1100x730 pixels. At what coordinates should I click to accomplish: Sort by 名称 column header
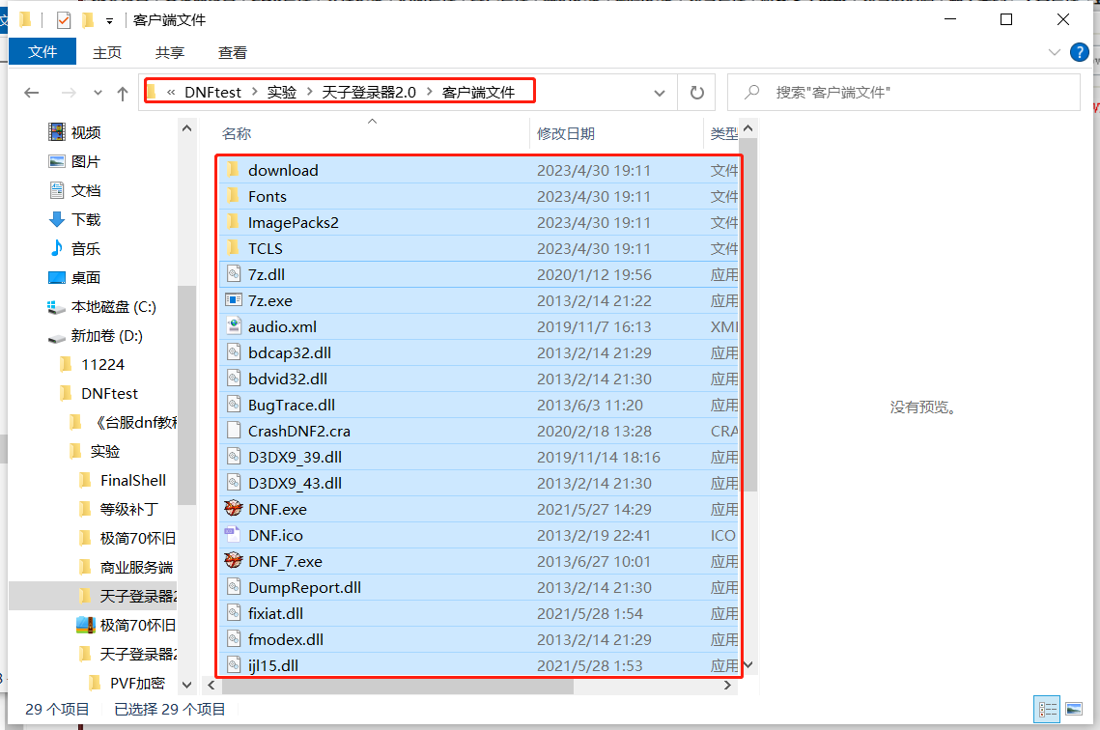coord(237,134)
